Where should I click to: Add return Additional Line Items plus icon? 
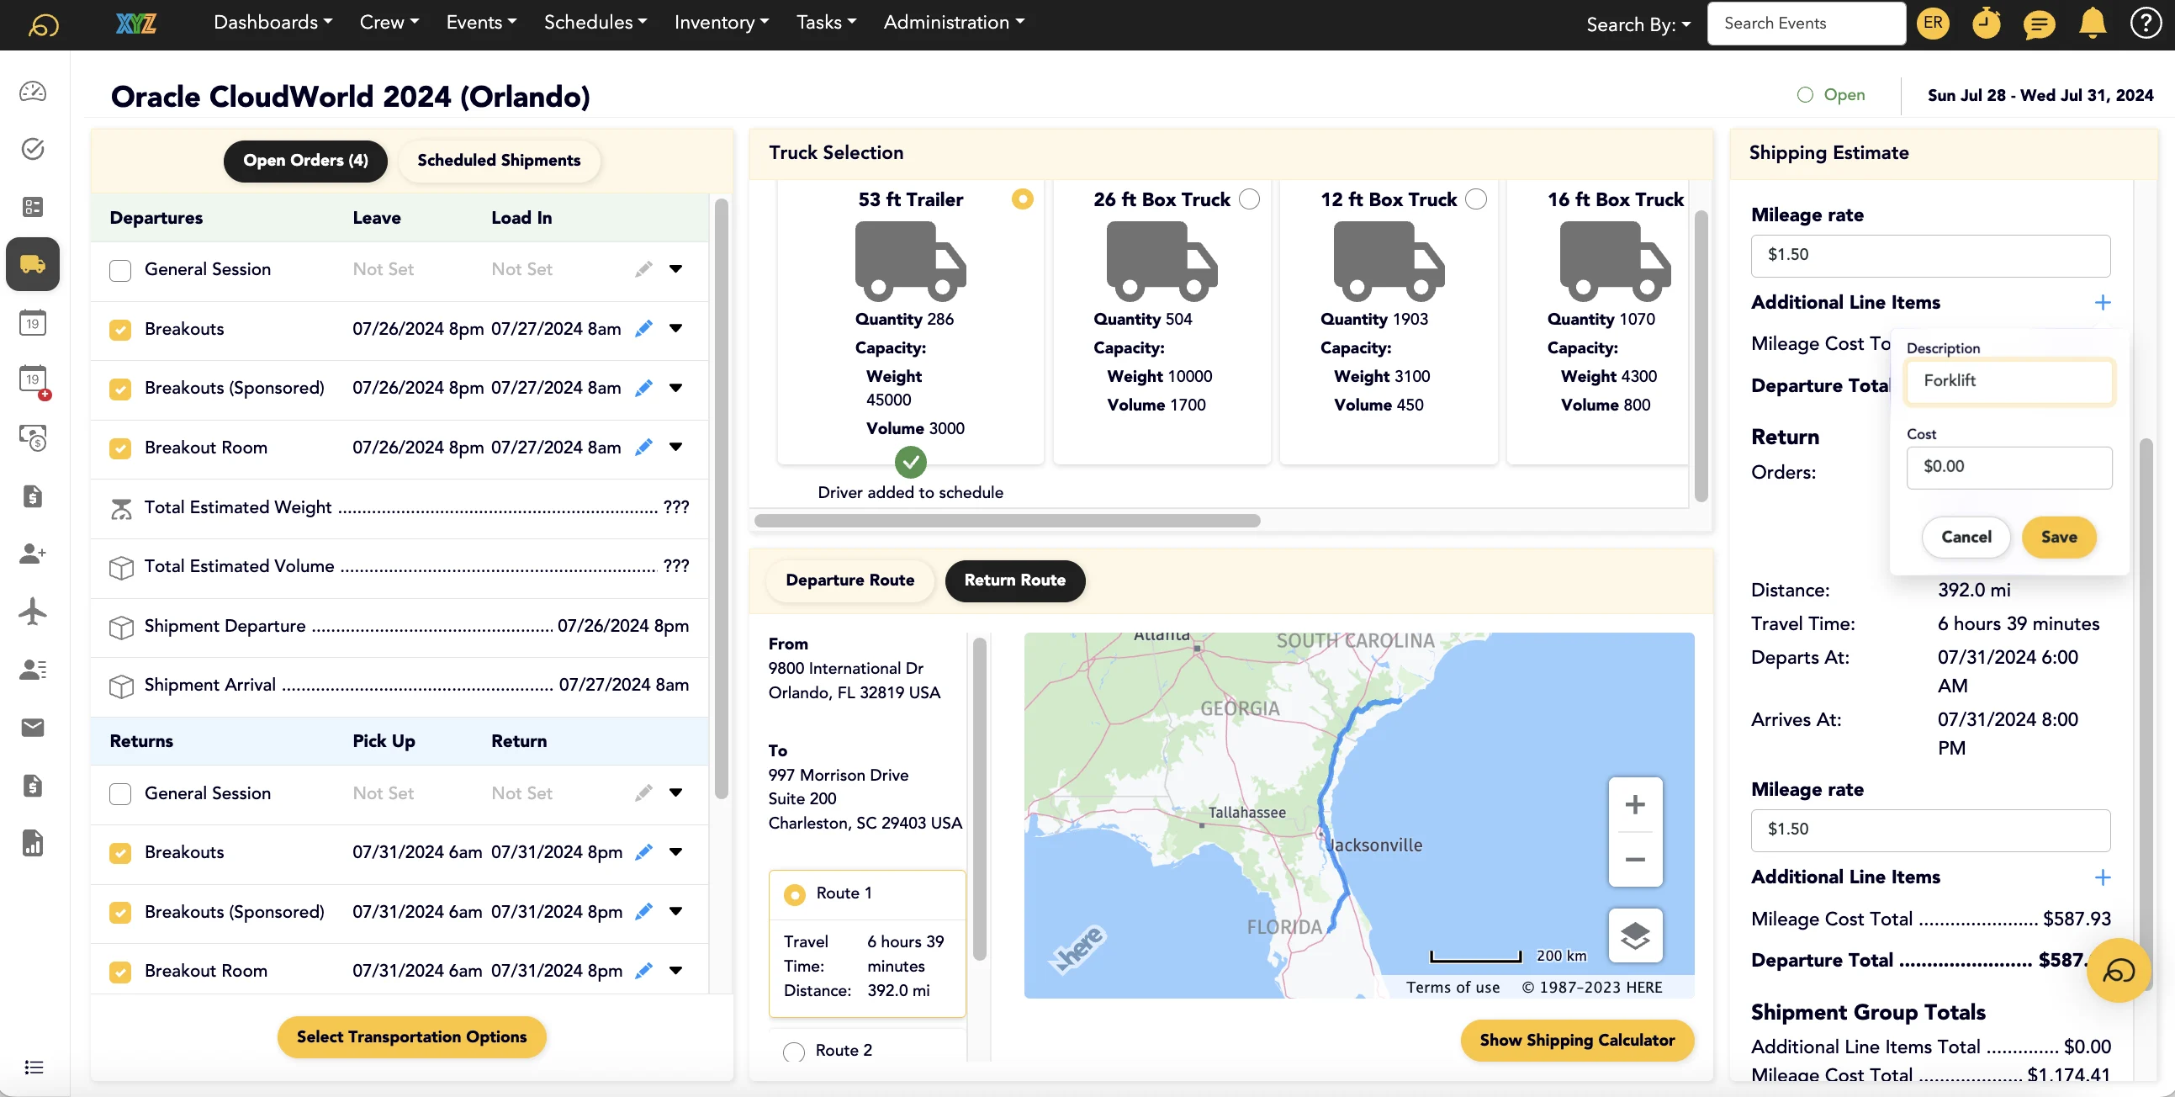tap(2103, 877)
